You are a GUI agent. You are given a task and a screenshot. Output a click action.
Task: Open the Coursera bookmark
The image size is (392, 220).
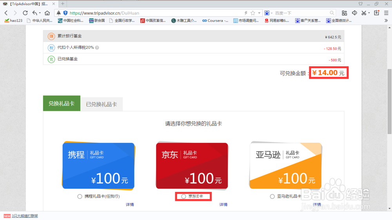[x=215, y=20]
